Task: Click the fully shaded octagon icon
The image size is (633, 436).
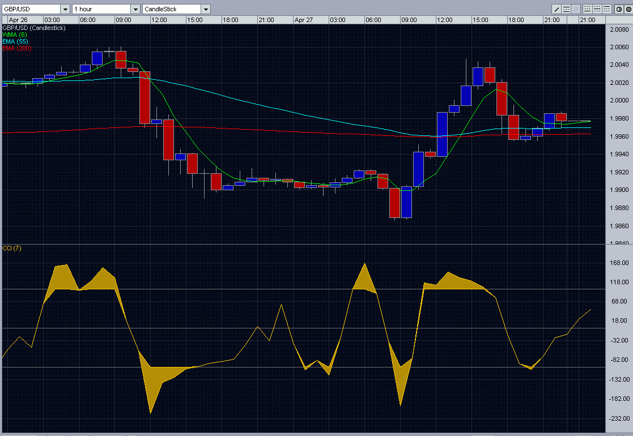Action: click(x=627, y=9)
